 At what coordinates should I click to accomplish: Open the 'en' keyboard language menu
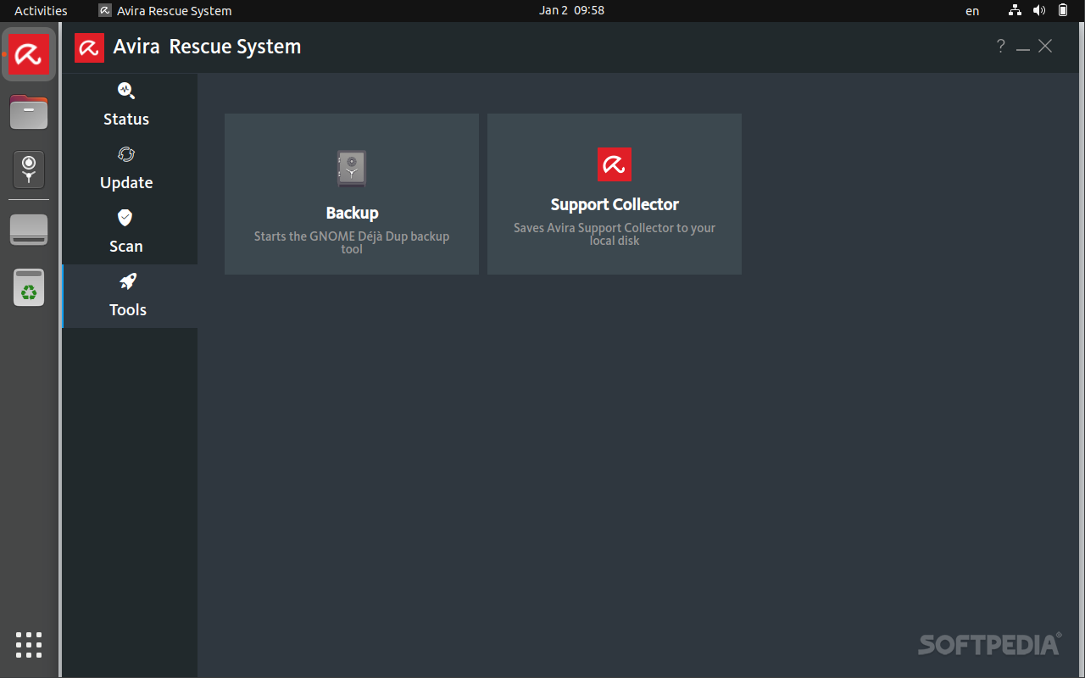click(972, 11)
